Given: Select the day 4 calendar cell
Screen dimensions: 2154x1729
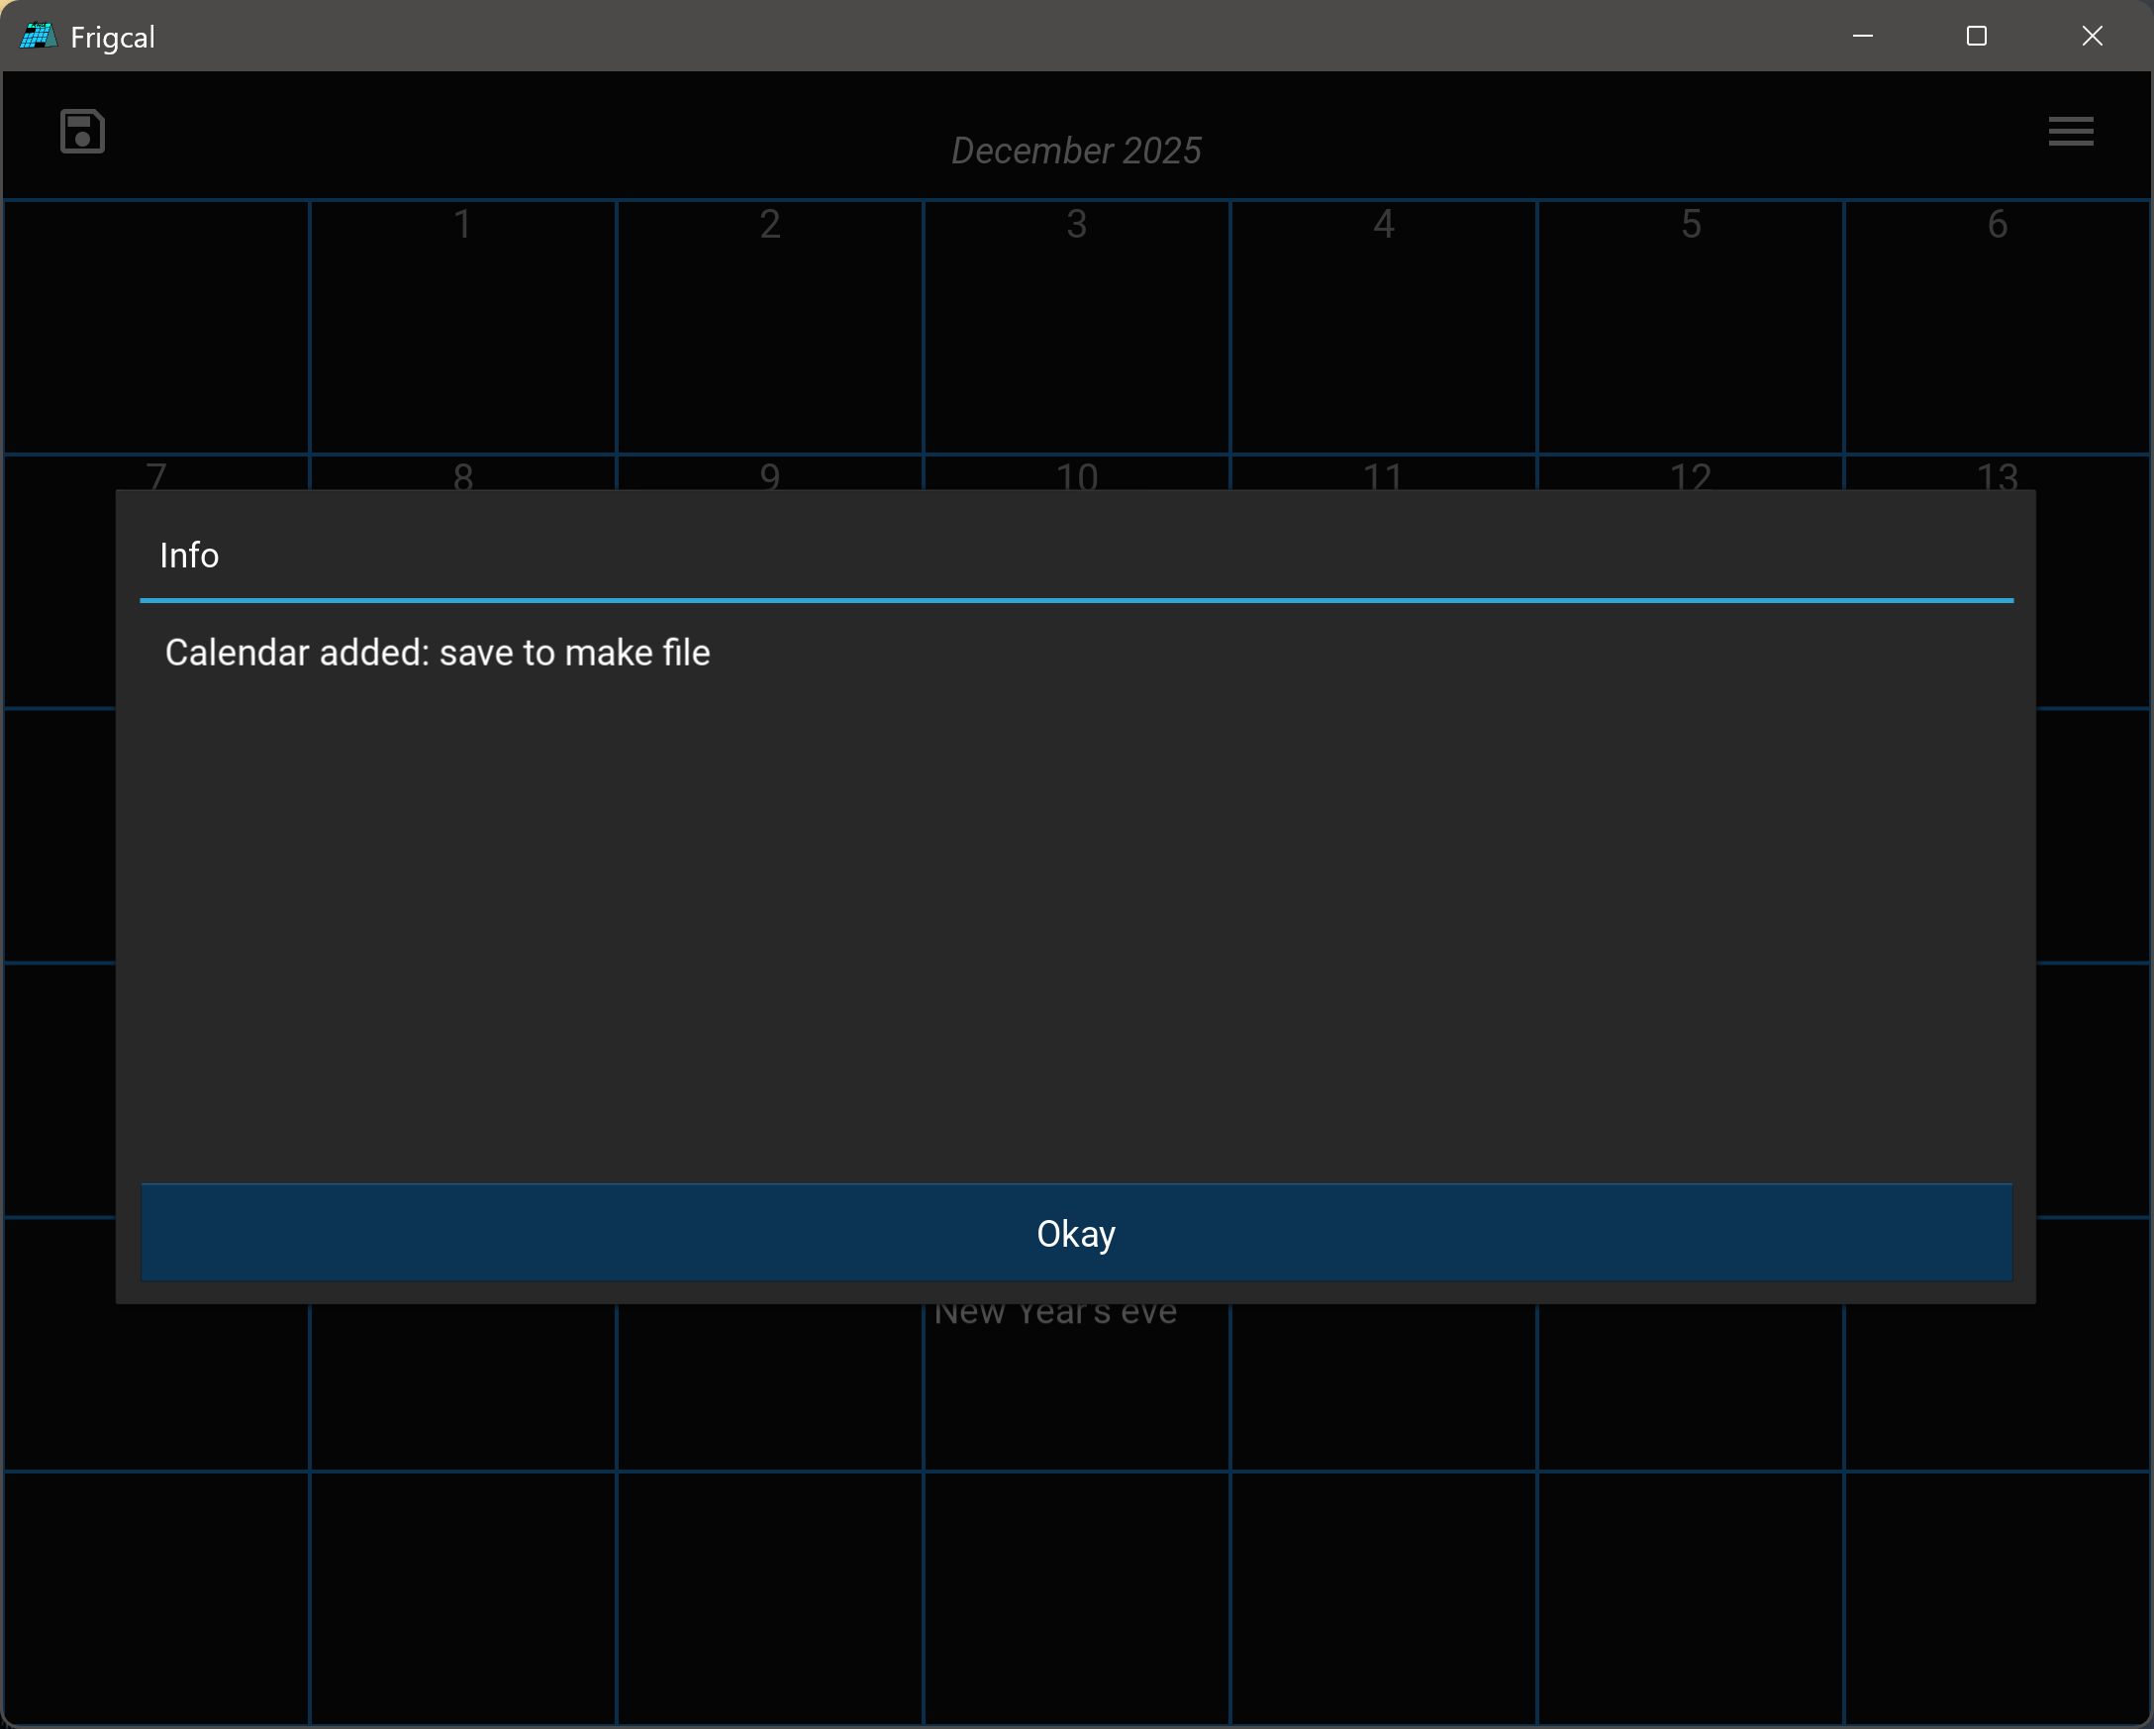Looking at the screenshot, I should tap(1383, 327).
